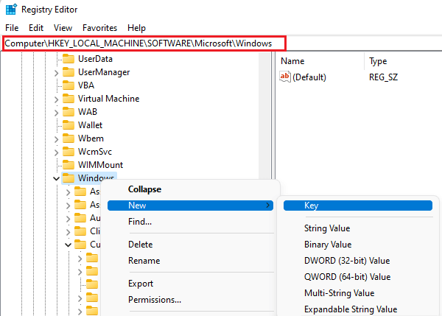Expand the WcmSvc tree node
This screenshot has height=316, width=442.
coord(57,152)
